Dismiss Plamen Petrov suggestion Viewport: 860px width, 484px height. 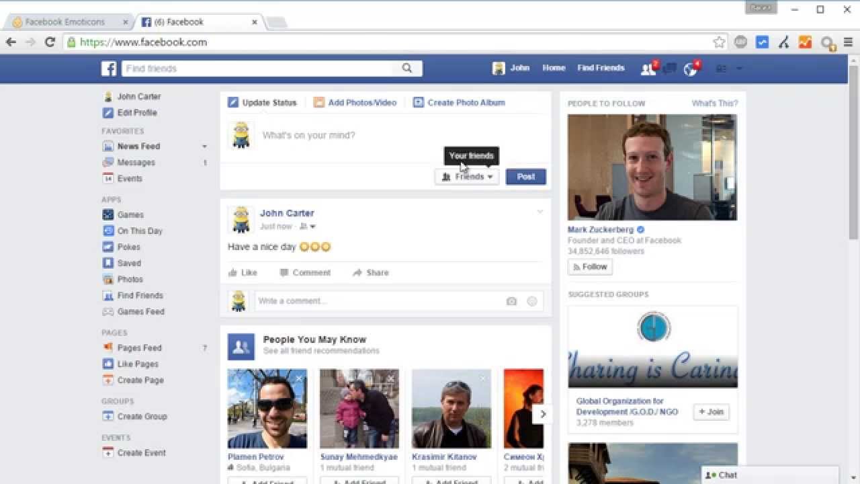pos(299,378)
